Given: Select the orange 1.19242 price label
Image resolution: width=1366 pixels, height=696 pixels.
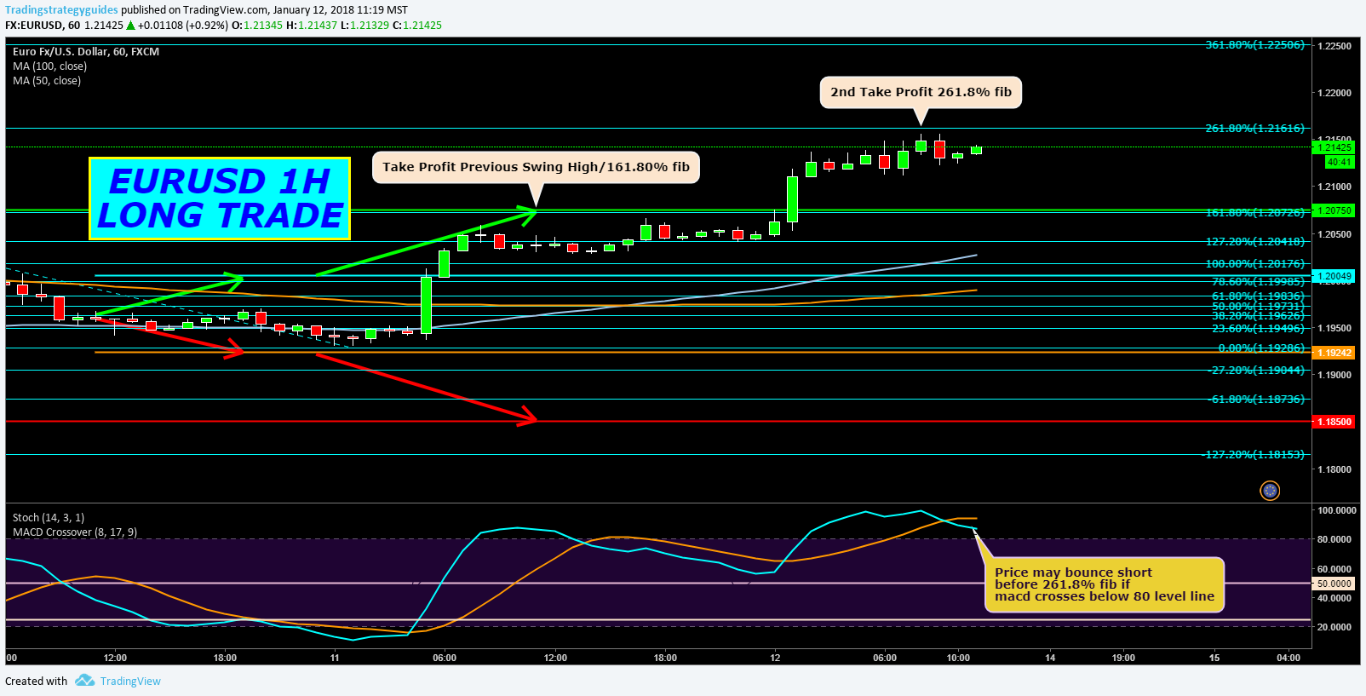Looking at the screenshot, I should click(1334, 353).
